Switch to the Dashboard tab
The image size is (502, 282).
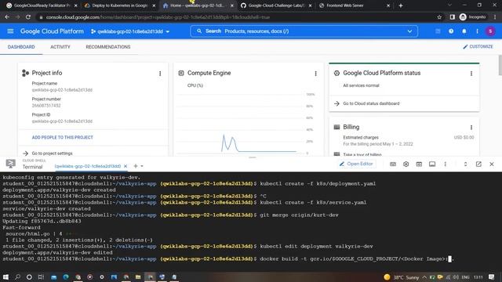pyautogui.click(x=21, y=47)
